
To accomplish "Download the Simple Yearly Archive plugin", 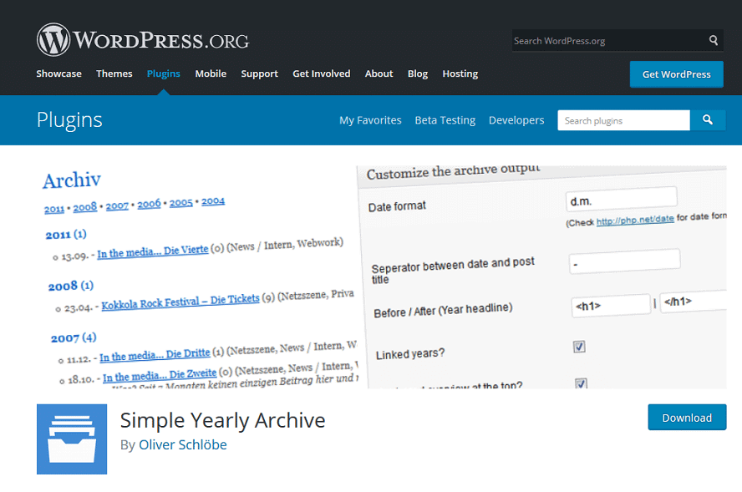I will 687,418.
